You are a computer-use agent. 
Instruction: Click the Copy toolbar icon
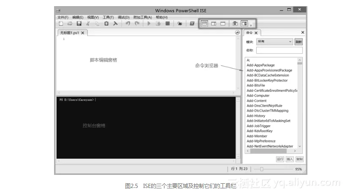(97, 24)
